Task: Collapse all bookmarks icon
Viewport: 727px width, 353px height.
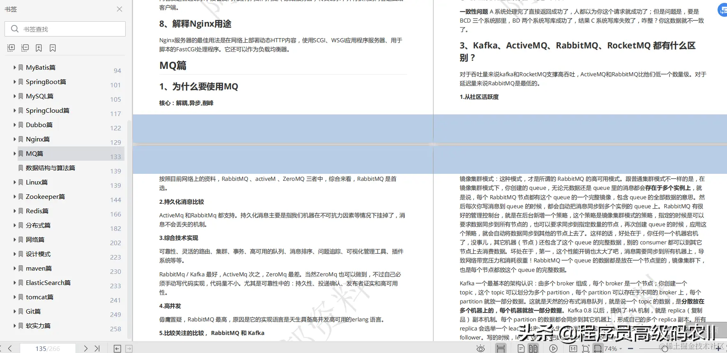Action: (x=25, y=48)
